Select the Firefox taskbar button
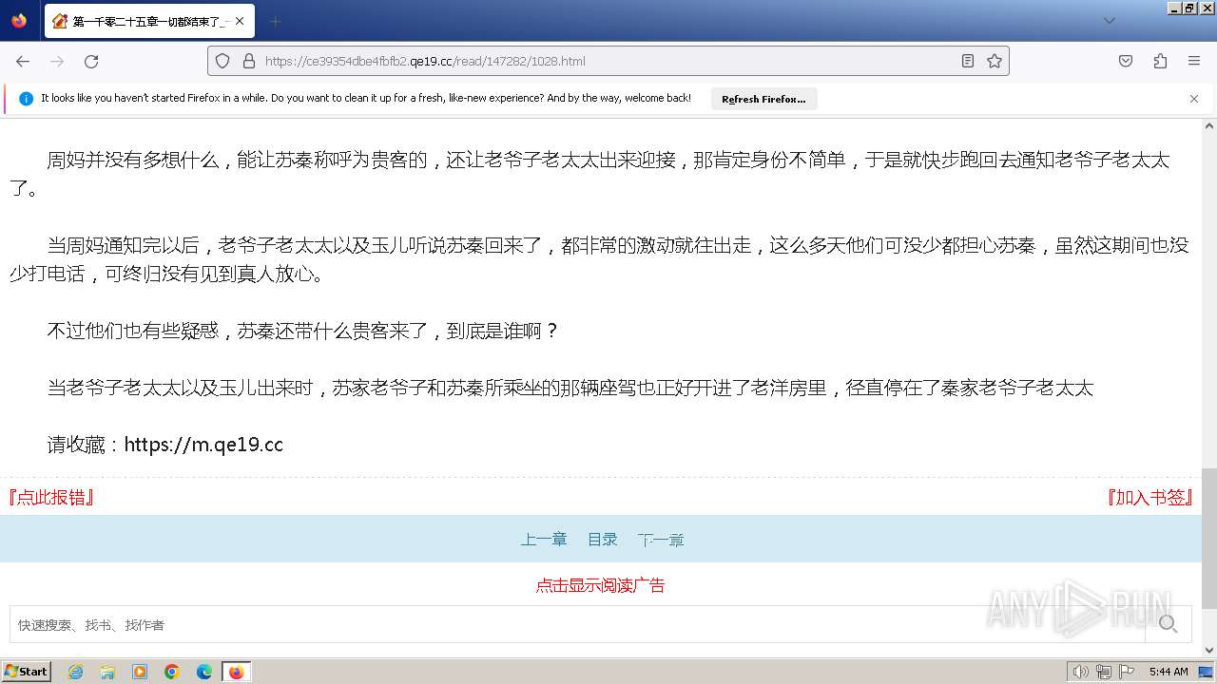1217x684 pixels. pos(236,672)
